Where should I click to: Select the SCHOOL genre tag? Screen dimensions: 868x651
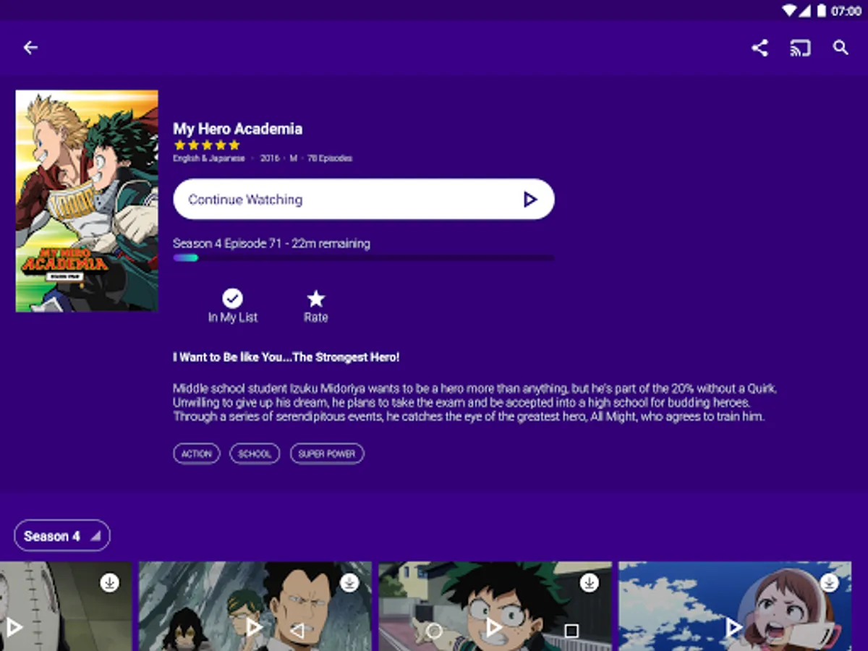click(255, 454)
